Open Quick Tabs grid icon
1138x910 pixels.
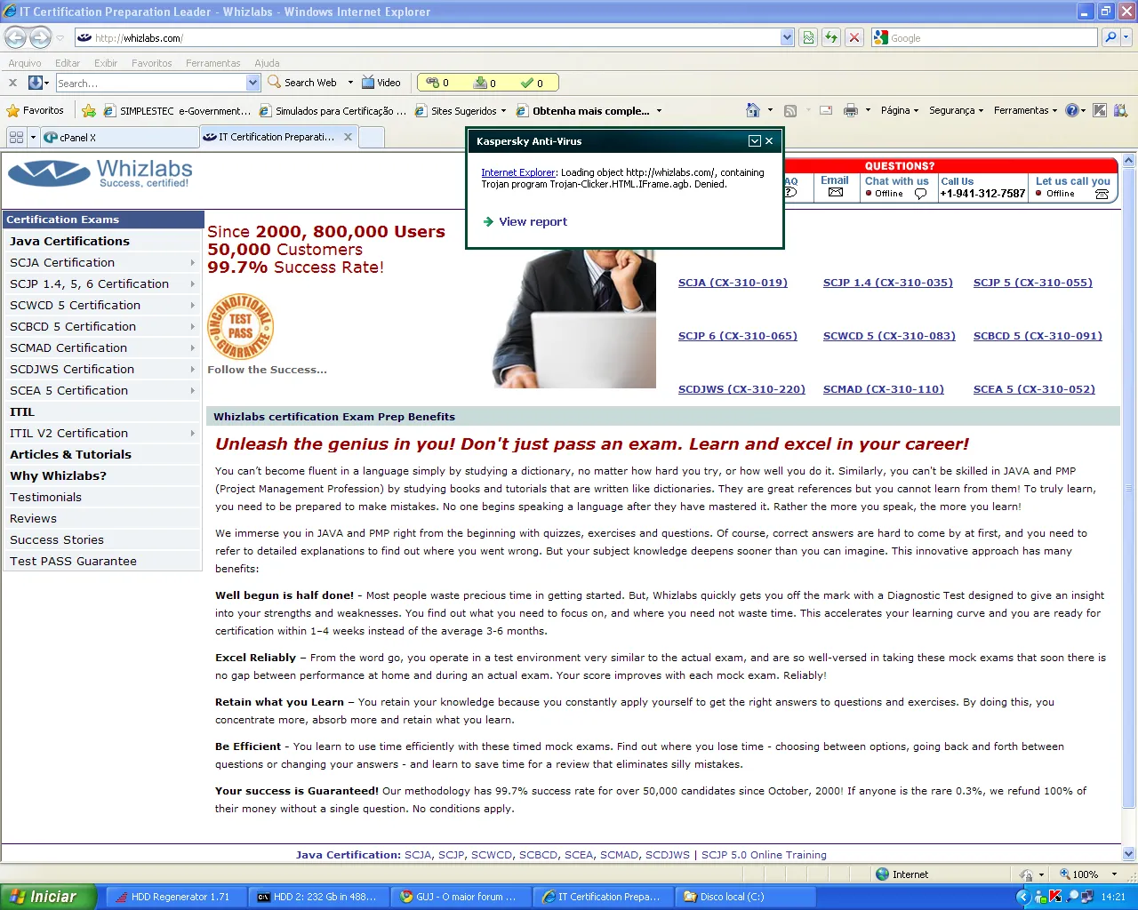point(16,137)
